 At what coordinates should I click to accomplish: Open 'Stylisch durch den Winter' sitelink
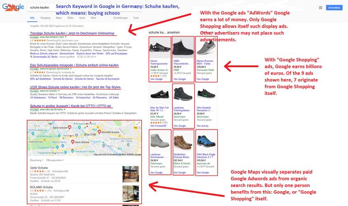pos(90,54)
